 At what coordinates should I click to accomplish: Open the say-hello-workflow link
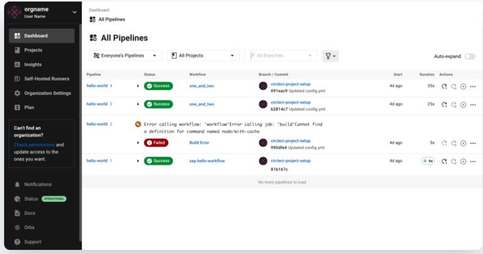[207, 161]
